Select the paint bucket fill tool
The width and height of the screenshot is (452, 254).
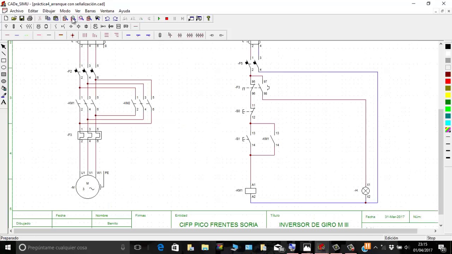[x=4, y=88]
